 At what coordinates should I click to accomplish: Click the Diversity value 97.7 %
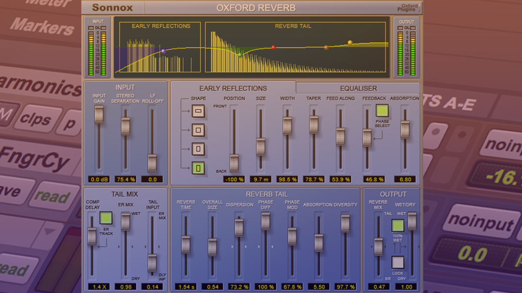click(345, 286)
